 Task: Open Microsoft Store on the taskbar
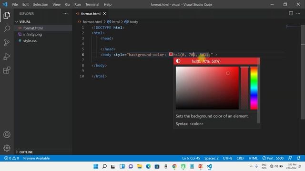157,166
